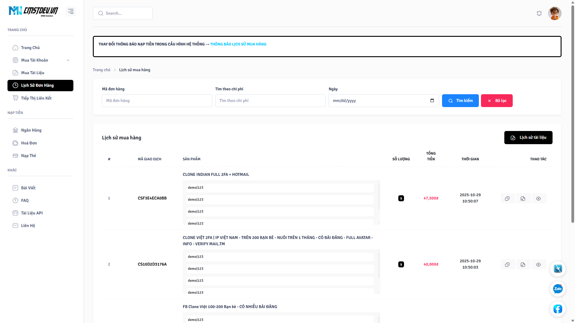This screenshot has width=575, height=323.
Task: Open the date picker calendar icon
Action: point(432,100)
